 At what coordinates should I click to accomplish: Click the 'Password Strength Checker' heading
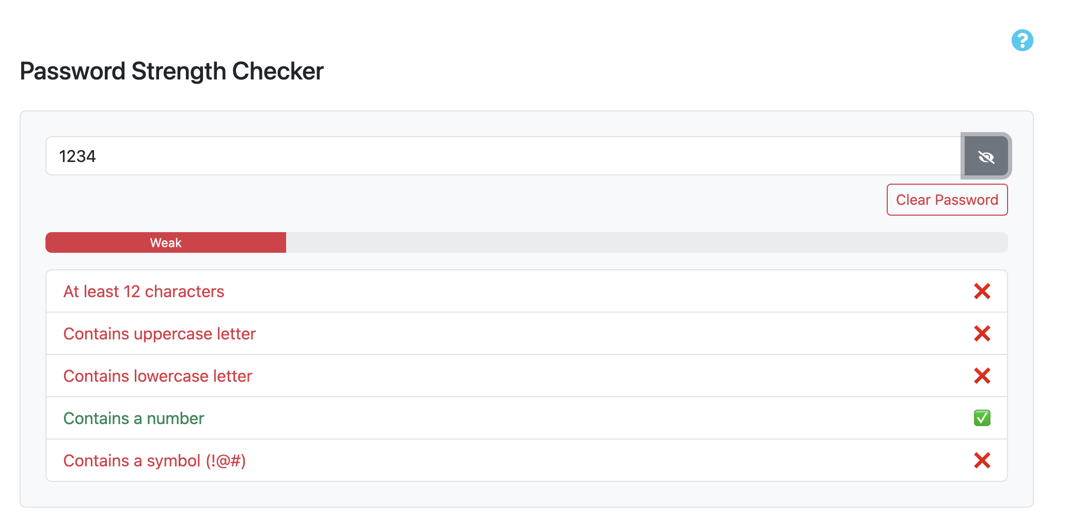point(171,71)
